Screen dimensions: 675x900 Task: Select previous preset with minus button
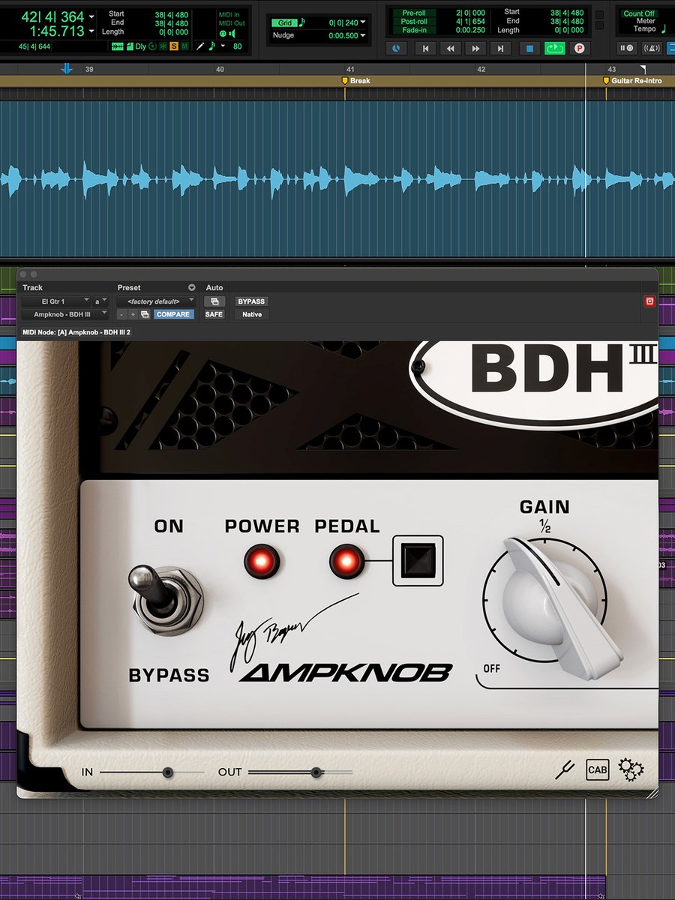click(x=121, y=314)
